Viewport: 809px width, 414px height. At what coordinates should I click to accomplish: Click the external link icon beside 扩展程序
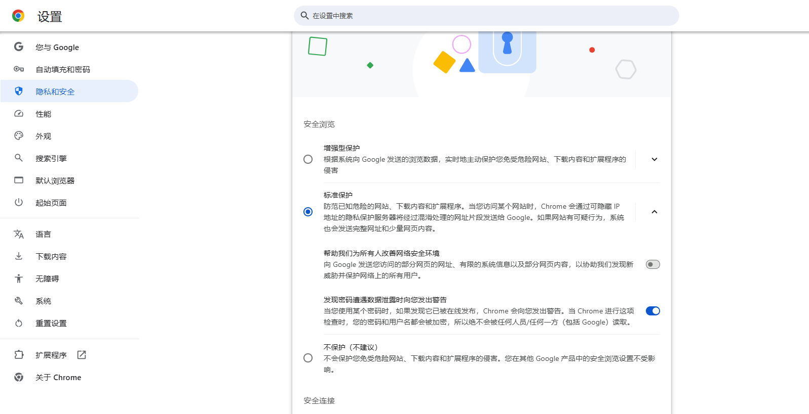click(x=82, y=355)
